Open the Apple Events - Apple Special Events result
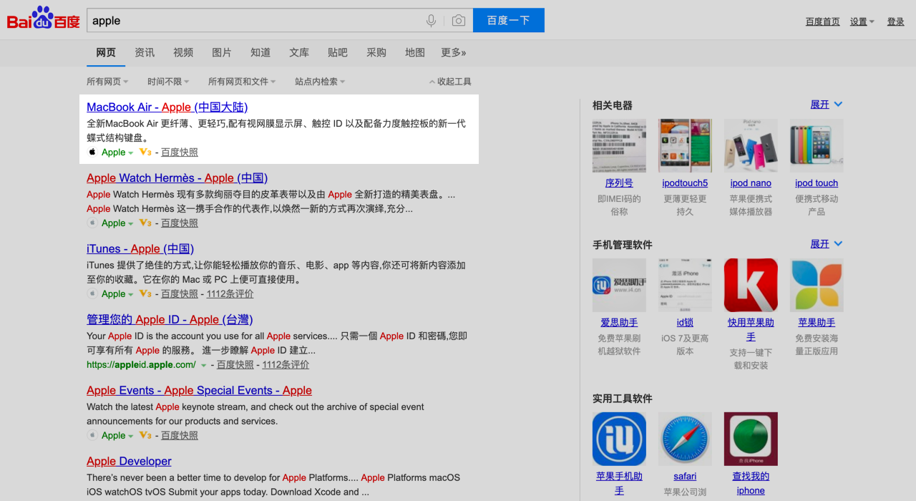The width and height of the screenshot is (916, 501). (199, 391)
